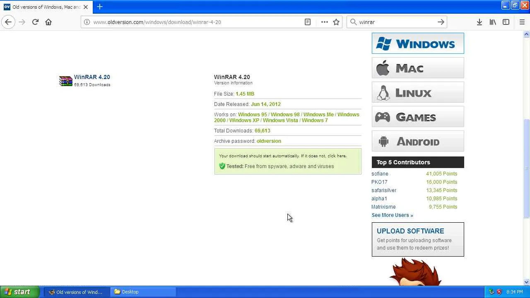Click the Jun 14, 2012 release date
The width and height of the screenshot is (530, 298).
266,104
